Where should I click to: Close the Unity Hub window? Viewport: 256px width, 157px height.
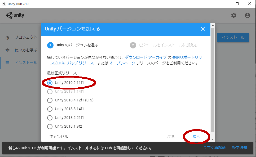(x=249, y=4)
